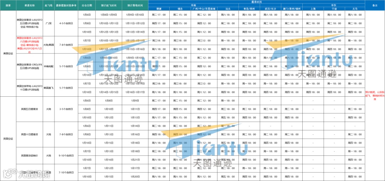Click the 美国空派普货-ORD/JFK channel name cell
Image resolution: width=385 pixels, height=181 pixels.
(29, 66)
